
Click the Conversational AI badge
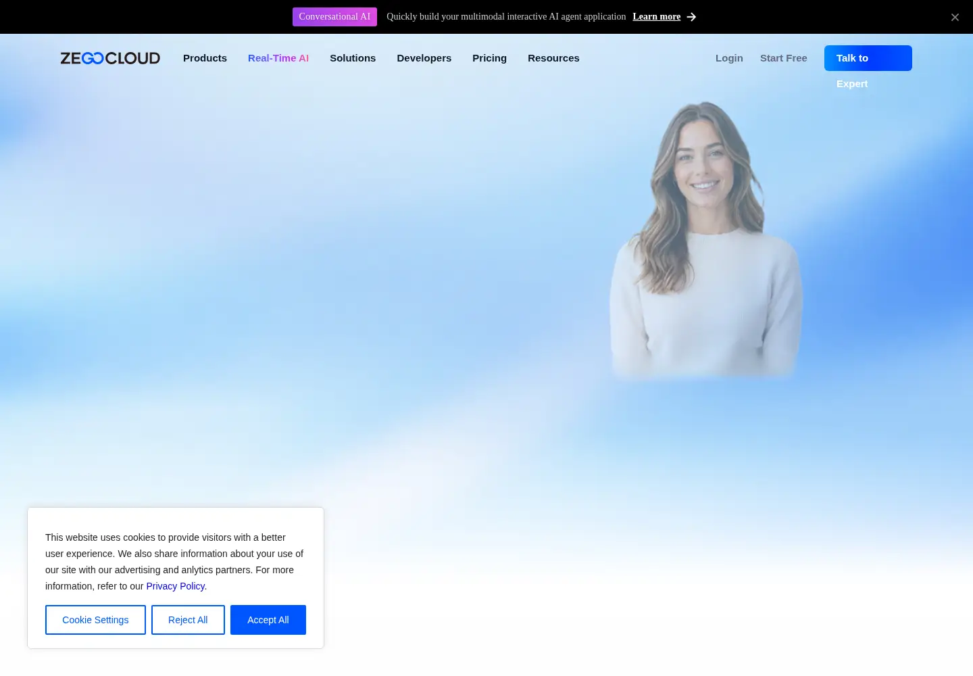[334, 17]
